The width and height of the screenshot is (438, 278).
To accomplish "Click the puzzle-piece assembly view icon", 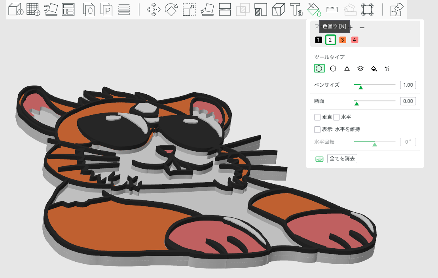I will [396, 9].
